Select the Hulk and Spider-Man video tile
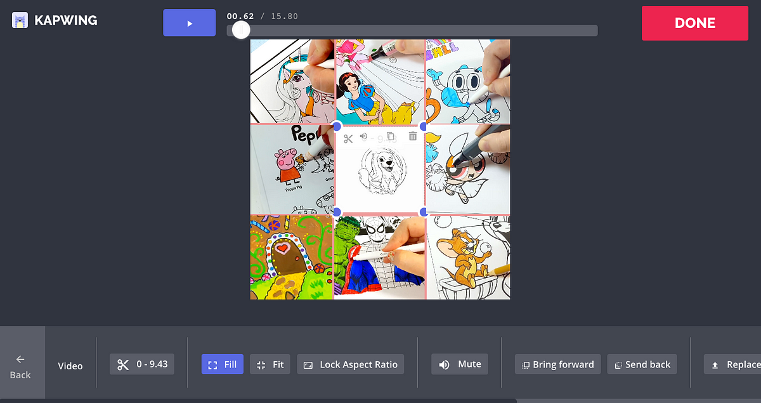 tap(380, 257)
